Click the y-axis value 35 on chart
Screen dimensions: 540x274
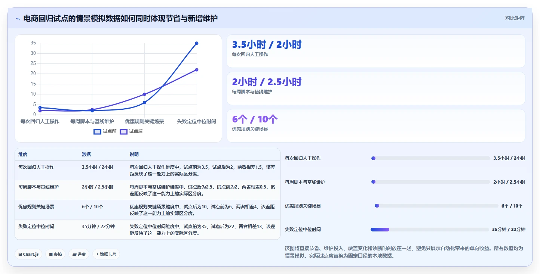click(x=33, y=43)
